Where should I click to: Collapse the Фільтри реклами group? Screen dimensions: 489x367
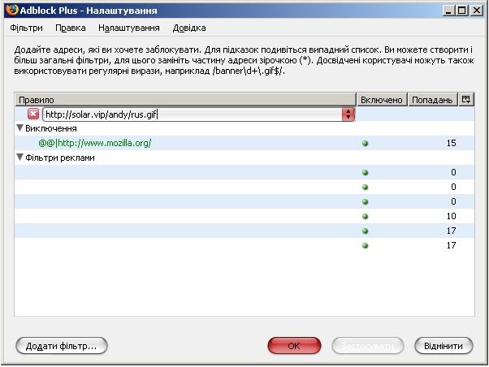point(20,158)
